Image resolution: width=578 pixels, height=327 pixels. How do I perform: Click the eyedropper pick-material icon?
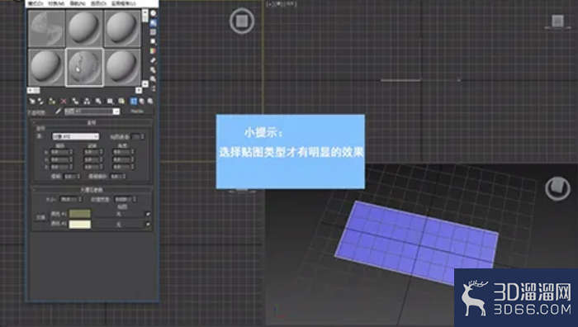click(59, 111)
